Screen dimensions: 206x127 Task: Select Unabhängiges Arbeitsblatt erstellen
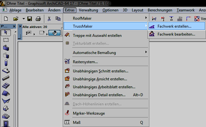coord(106,87)
